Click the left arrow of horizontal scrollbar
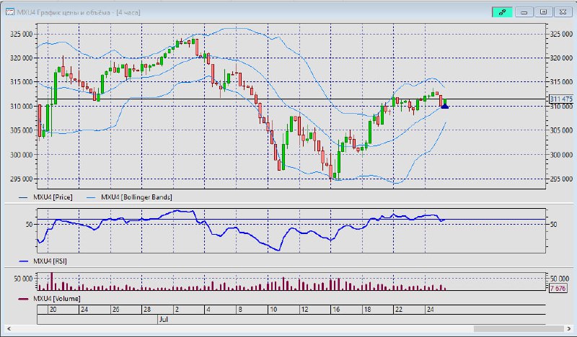577x337 pixels. pyautogui.click(x=9, y=328)
